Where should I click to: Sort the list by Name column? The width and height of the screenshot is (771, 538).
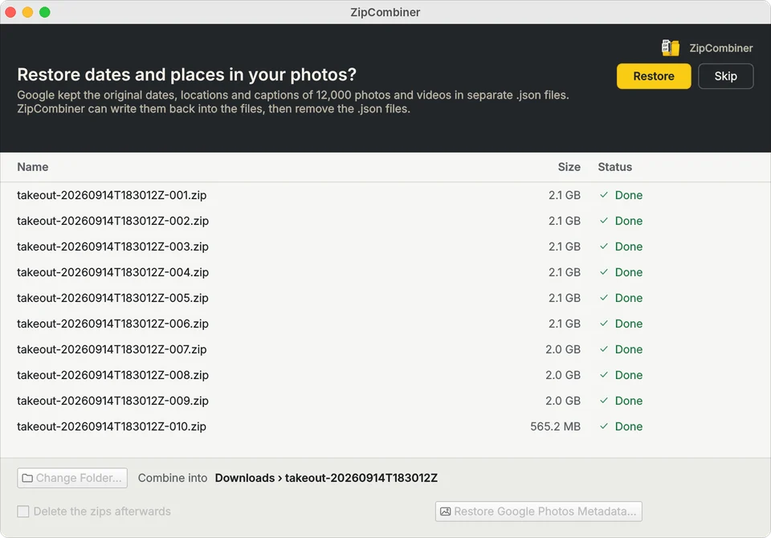pyautogui.click(x=33, y=167)
